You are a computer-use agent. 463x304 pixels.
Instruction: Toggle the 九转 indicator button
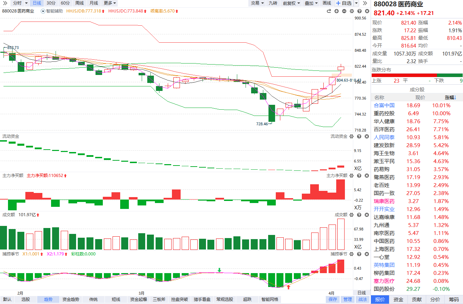[x=273, y=3]
